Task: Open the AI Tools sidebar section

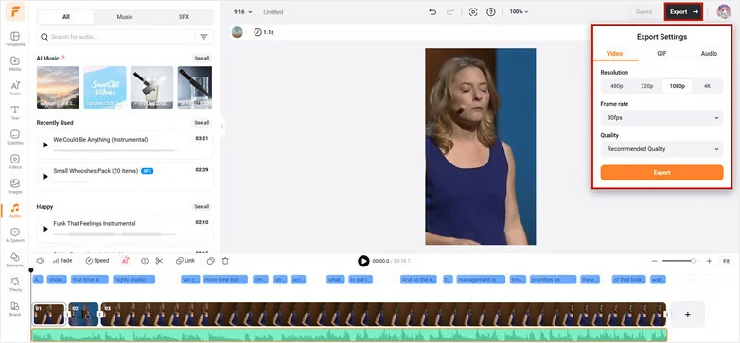Action: 14,88
